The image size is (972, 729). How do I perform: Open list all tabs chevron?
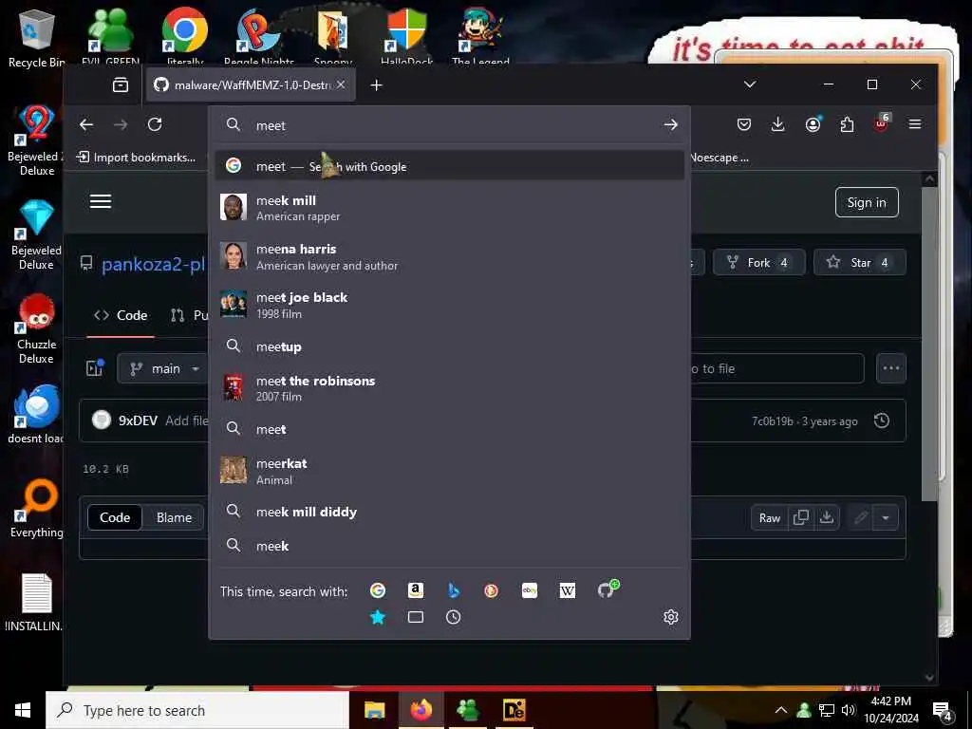pos(750,84)
